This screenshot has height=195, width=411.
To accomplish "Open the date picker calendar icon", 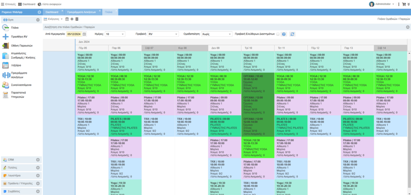I will point(84,34).
